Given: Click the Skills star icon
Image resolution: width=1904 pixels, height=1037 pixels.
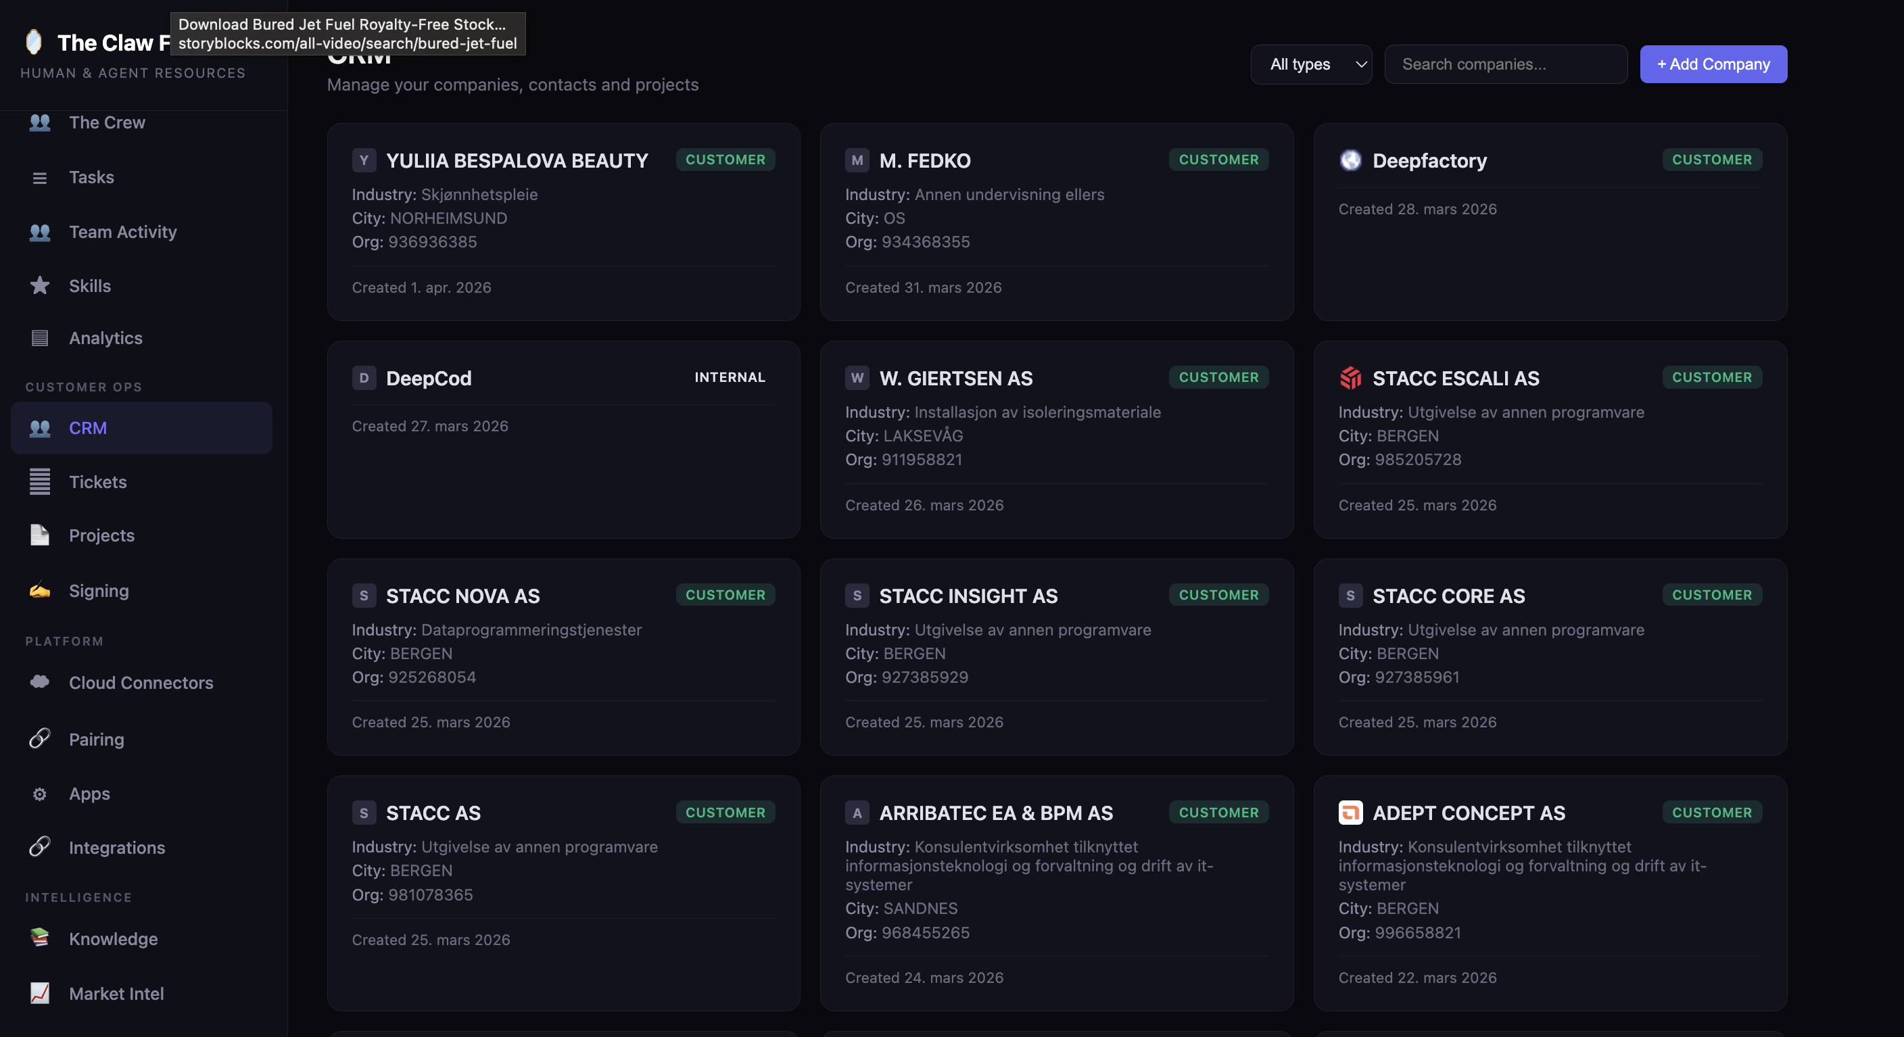Looking at the screenshot, I should click(x=39, y=286).
